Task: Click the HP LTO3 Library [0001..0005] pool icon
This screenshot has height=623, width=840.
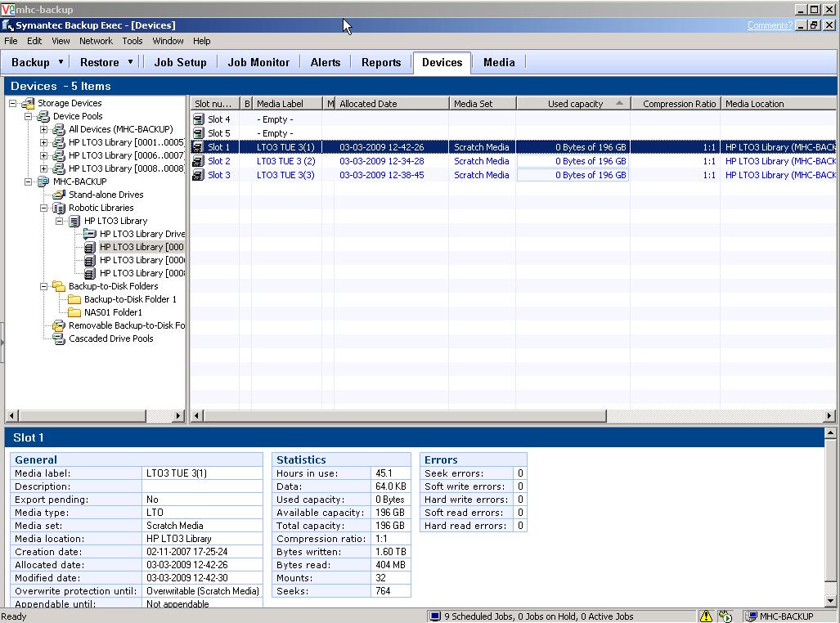Action: point(59,142)
